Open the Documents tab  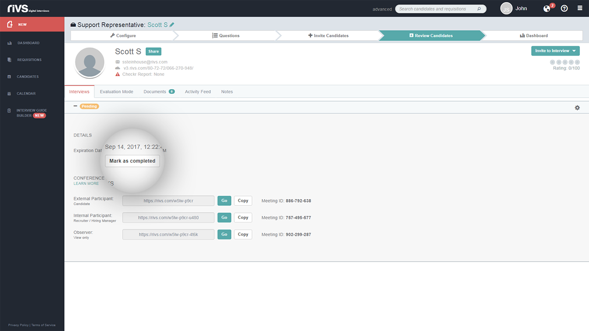[x=159, y=91]
